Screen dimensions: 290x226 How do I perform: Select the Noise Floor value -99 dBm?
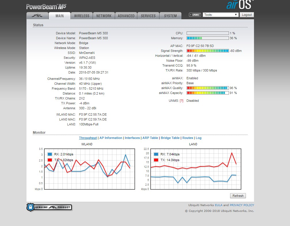(193, 61)
